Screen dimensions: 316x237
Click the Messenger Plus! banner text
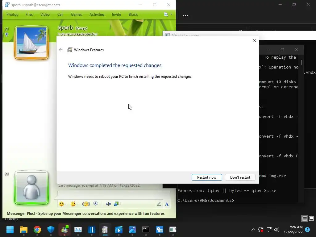point(86,214)
